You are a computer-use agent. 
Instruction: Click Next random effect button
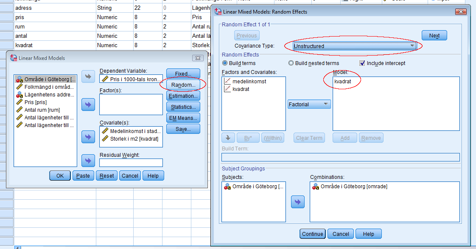(x=434, y=36)
